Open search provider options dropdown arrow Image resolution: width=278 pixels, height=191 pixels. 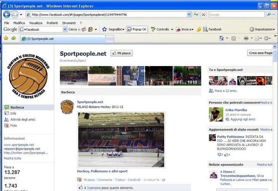click(274, 14)
